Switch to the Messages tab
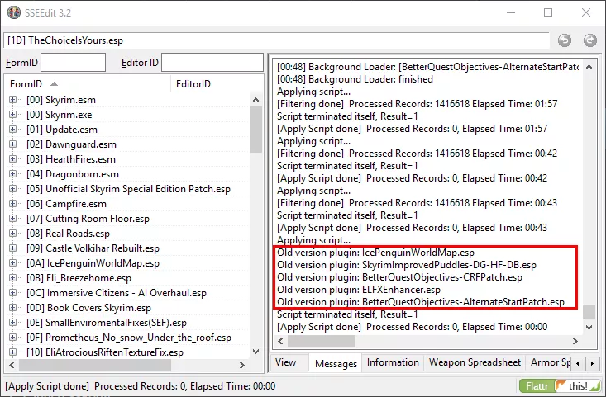Image resolution: width=606 pixels, height=397 pixels. 336,363
